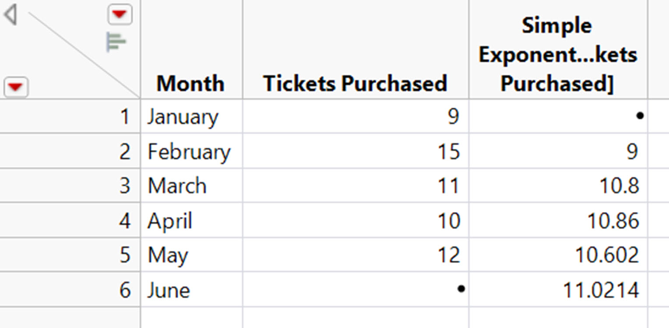Click the February month cell

click(191, 151)
